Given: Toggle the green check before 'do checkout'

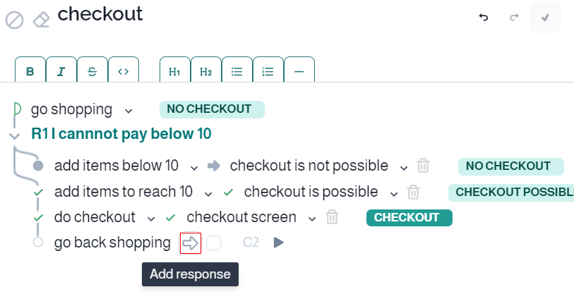Looking at the screenshot, I should 38,218.
